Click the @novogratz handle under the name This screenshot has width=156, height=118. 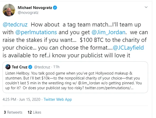26,12
